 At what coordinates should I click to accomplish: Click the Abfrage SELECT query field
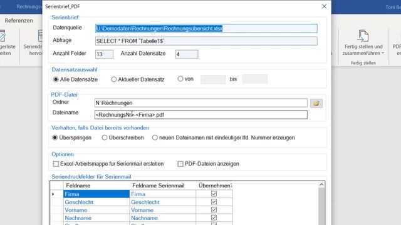pyautogui.click(x=206, y=41)
